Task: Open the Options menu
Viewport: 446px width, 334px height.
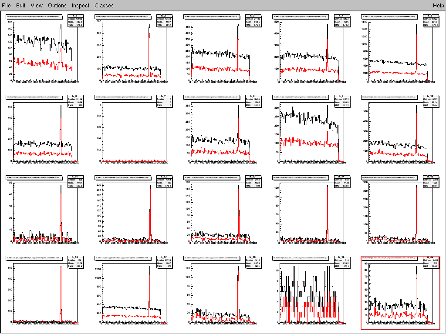Action: pyautogui.click(x=57, y=5)
